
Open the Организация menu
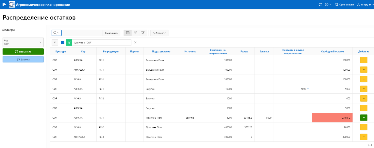pos(344,5)
